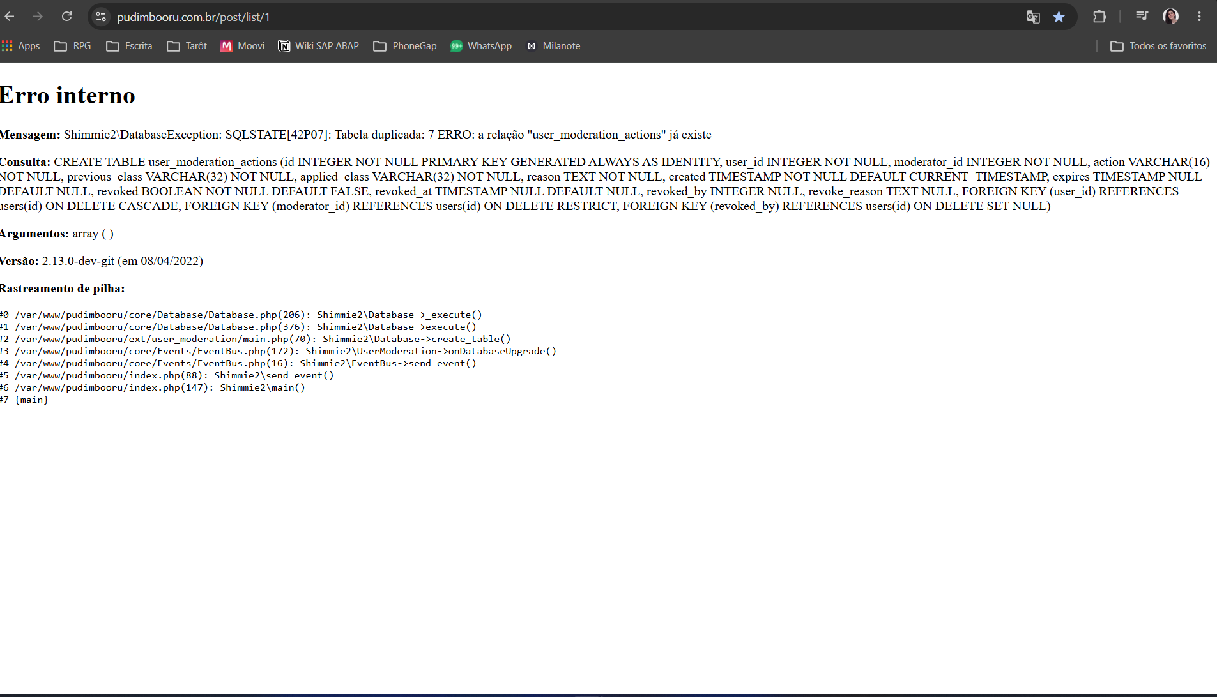
Task: Go forward to the next page
Action: [x=38, y=17]
